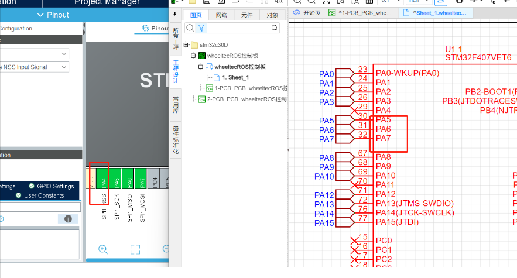Image resolution: width=517 pixels, height=278 pixels.
Task: Click the green PA7 pin on chip
Action: [141, 179]
